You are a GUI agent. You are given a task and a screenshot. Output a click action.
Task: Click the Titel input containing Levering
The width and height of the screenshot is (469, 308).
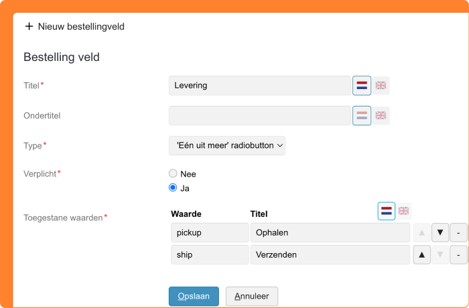[x=259, y=86]
